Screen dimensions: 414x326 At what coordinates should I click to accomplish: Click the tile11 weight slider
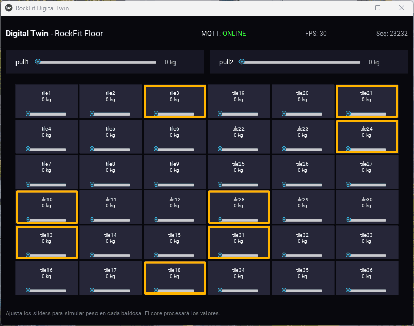pyautogui.click(x=110, y=220)
